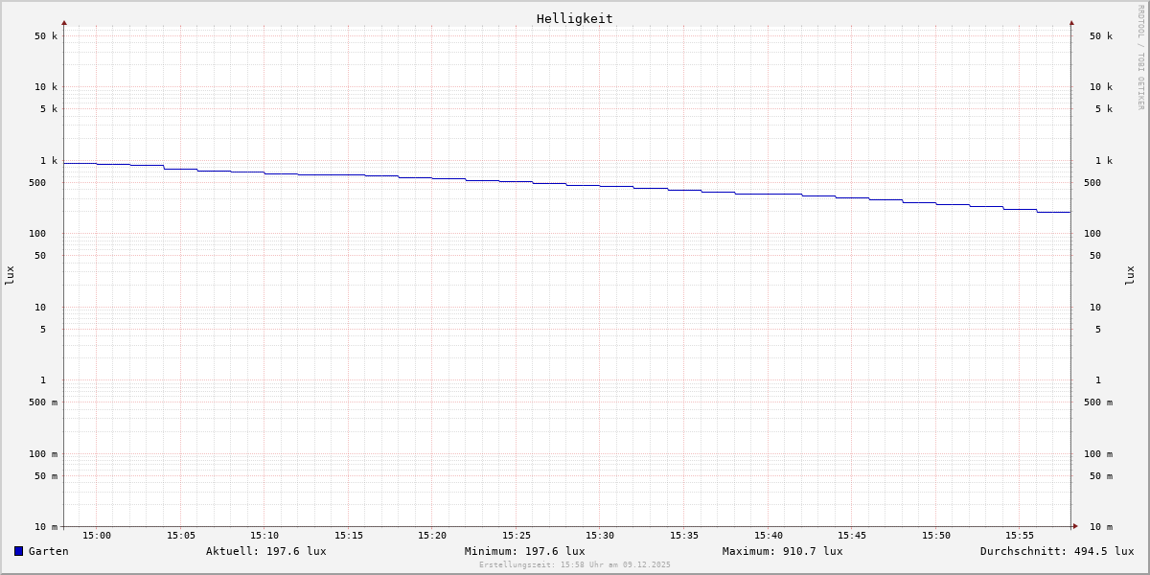The height and width of the screenshot is (575, 1150).
Task: Click the red arrow atop the right y-axis
Action: pos(1071,22)
